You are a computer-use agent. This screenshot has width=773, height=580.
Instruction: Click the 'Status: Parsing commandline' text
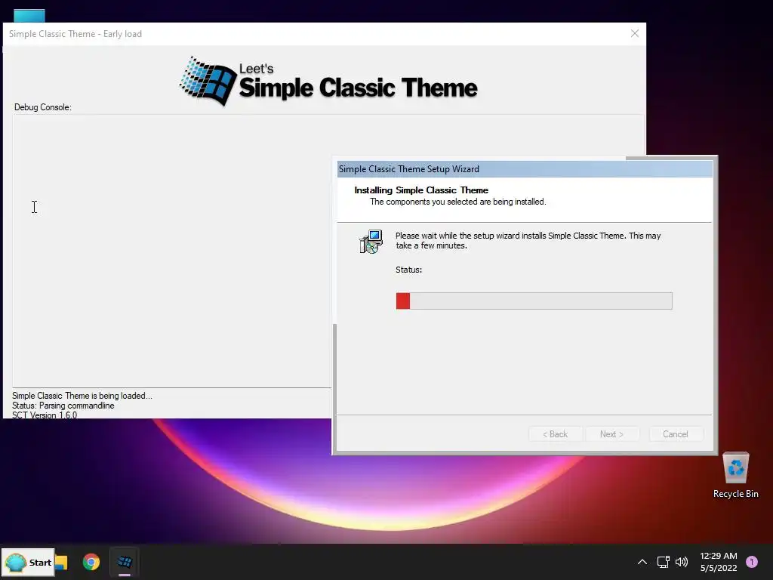[63, 406]
